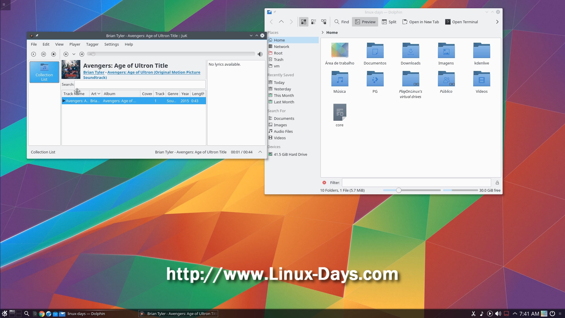Open the Help menu in JuK
Viewport: 565px width, 318px height.
coord(129,44)
